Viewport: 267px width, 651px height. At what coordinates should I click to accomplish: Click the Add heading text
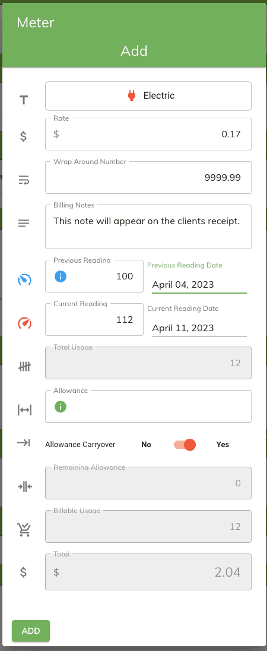[134, 51]
